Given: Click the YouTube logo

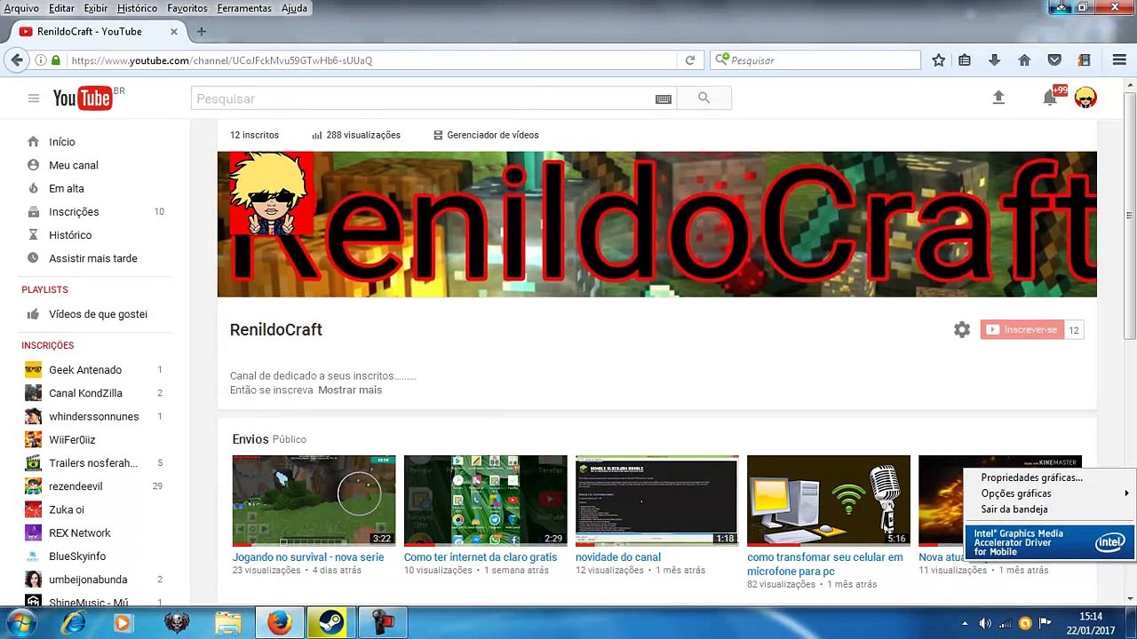Looking at the screenshot, I should pyautogui.click(x=83, y=98).
